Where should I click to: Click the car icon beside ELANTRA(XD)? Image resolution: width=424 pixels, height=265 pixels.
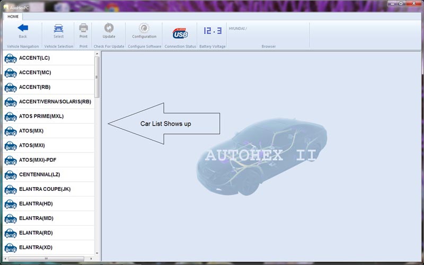(x=11, y=248)
